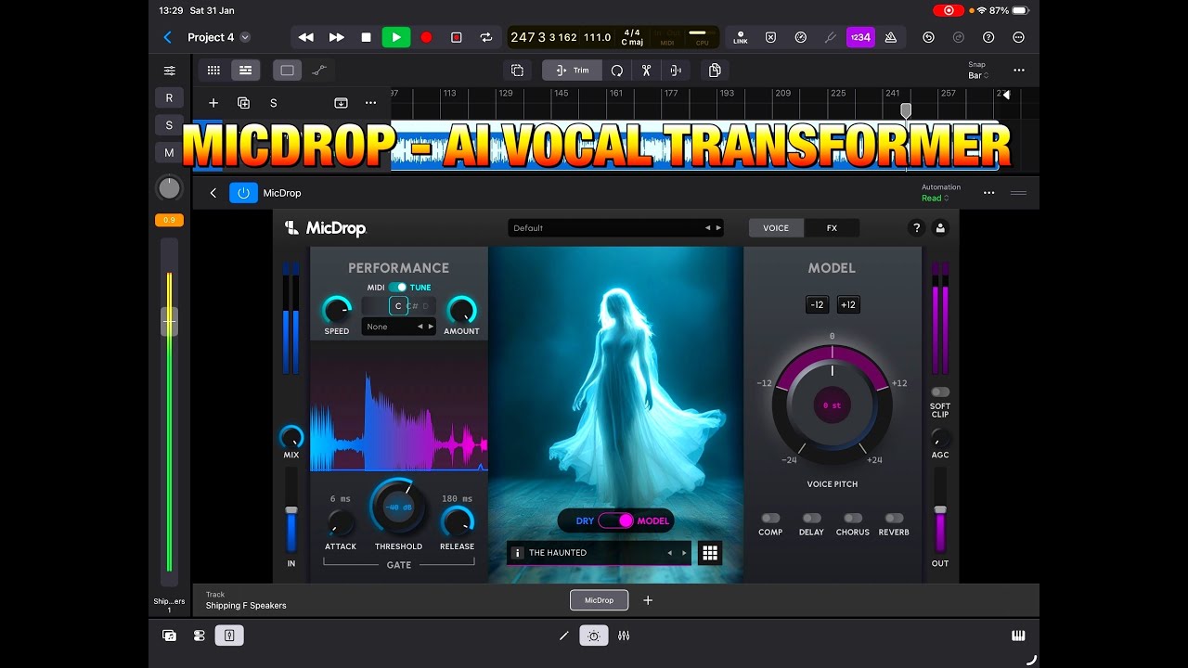
Task: Go to next voice model arrow
Action: tap(685, 553)
